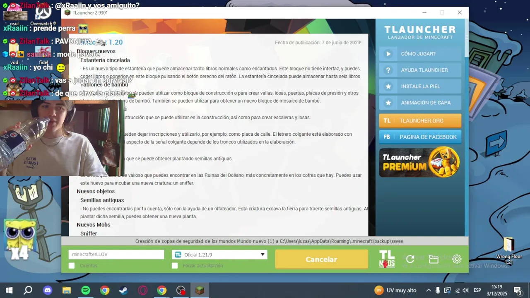This screenshot has height=298, width=530.
Task: Click the Windows Start button
Action: (x=9, y=290)
